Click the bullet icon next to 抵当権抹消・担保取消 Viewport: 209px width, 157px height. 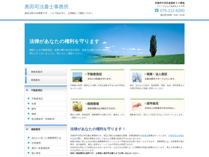(x=29, y=119)
